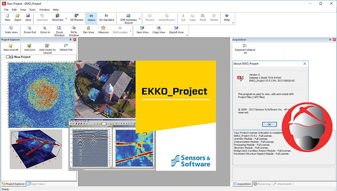337x191 pixels.
Task: Paste using the Paste icon
Action: 203,17
